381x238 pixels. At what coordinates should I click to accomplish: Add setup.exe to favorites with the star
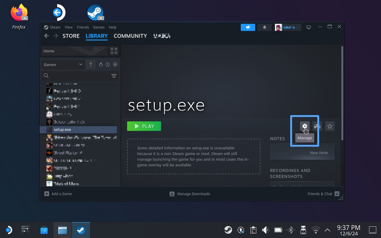pos(330,126)
